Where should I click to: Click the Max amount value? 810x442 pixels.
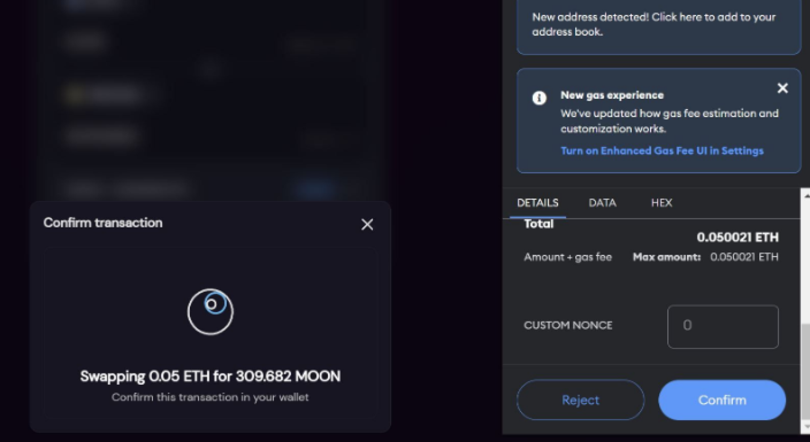744,257
